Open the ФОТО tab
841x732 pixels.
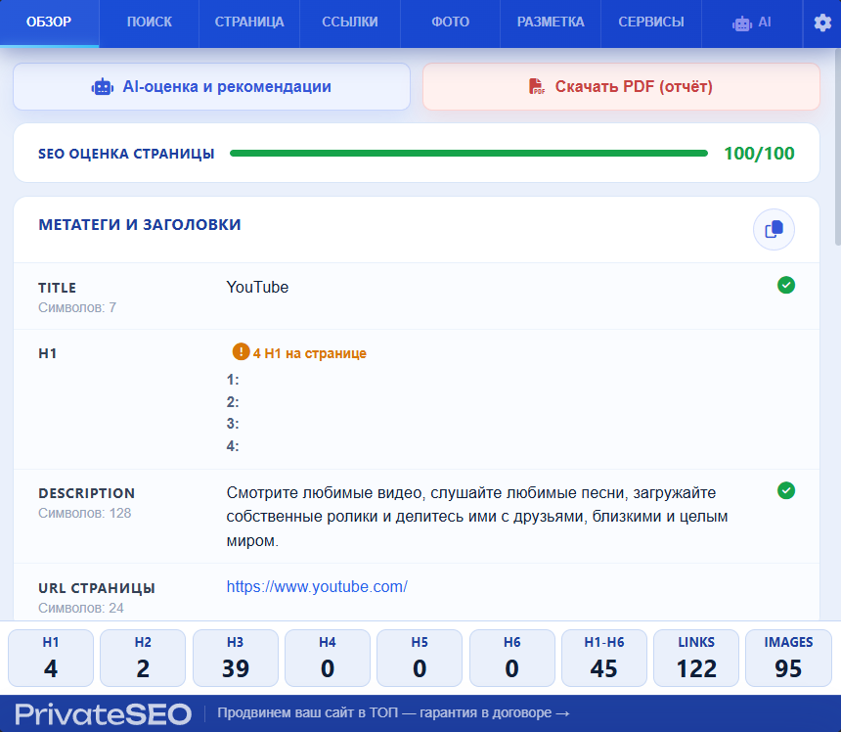click(451, 23)
